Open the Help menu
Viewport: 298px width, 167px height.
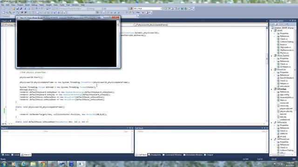tap(83, 5)
